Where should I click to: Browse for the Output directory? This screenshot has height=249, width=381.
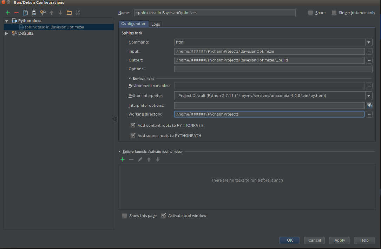tap(369, 60)
